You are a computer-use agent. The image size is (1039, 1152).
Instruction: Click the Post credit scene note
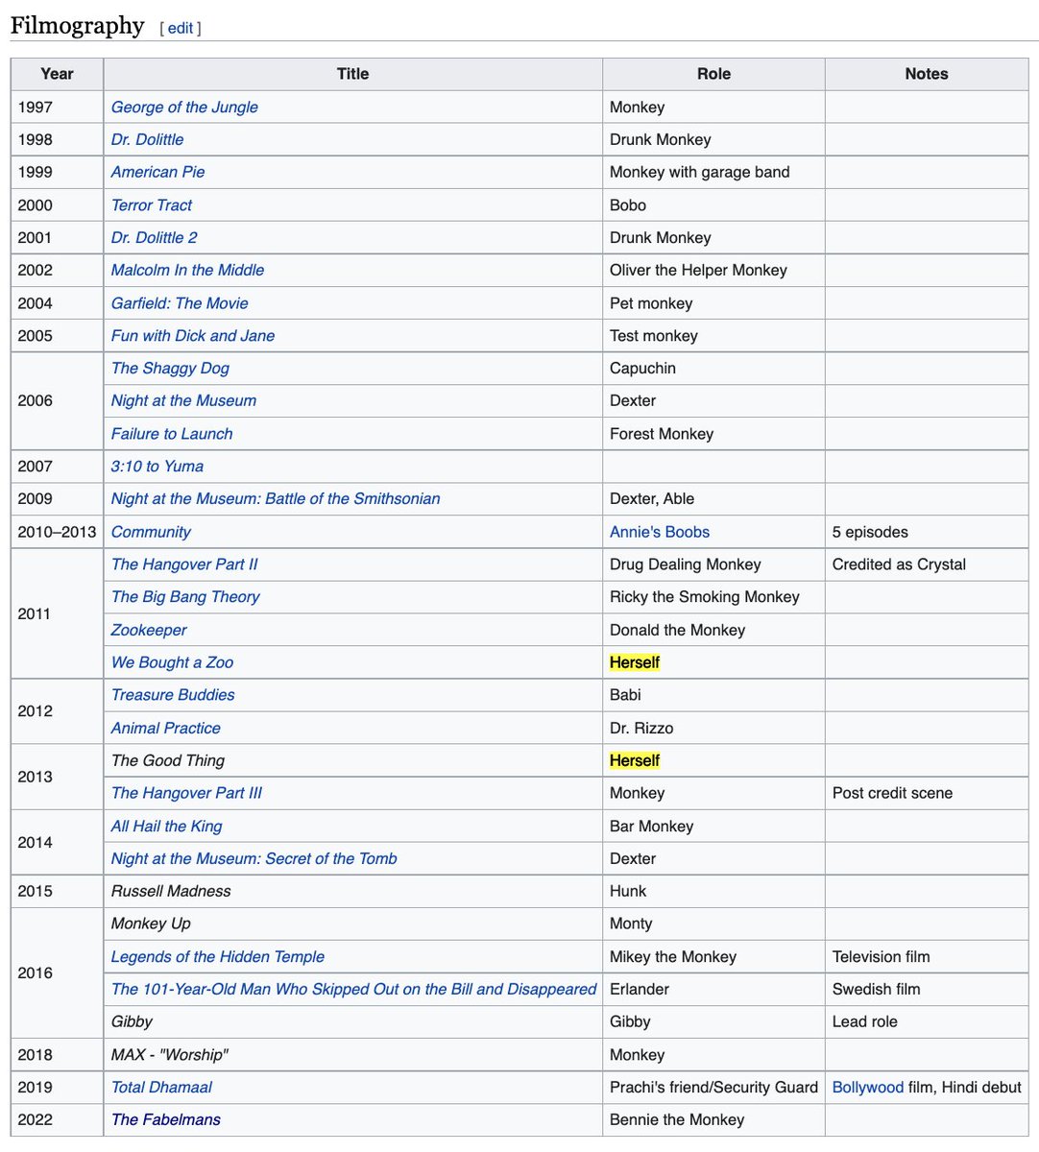point(892,793)
